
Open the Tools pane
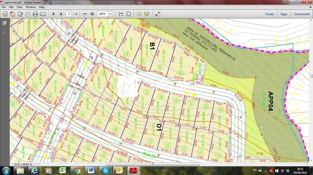pyautogui.click(x=269, y=14)
